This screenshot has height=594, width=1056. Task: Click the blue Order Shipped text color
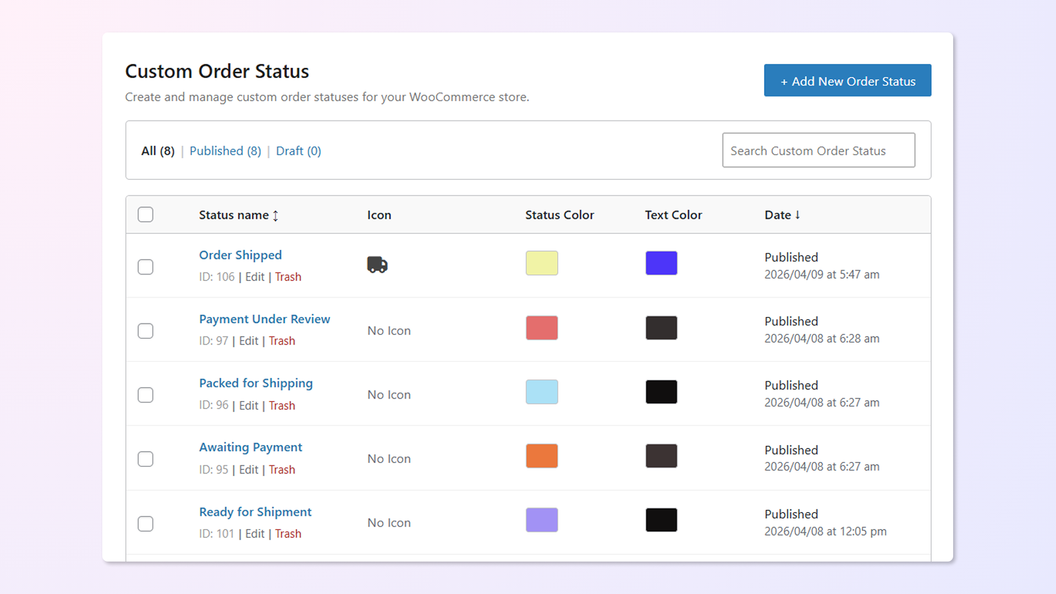point(661,263)
